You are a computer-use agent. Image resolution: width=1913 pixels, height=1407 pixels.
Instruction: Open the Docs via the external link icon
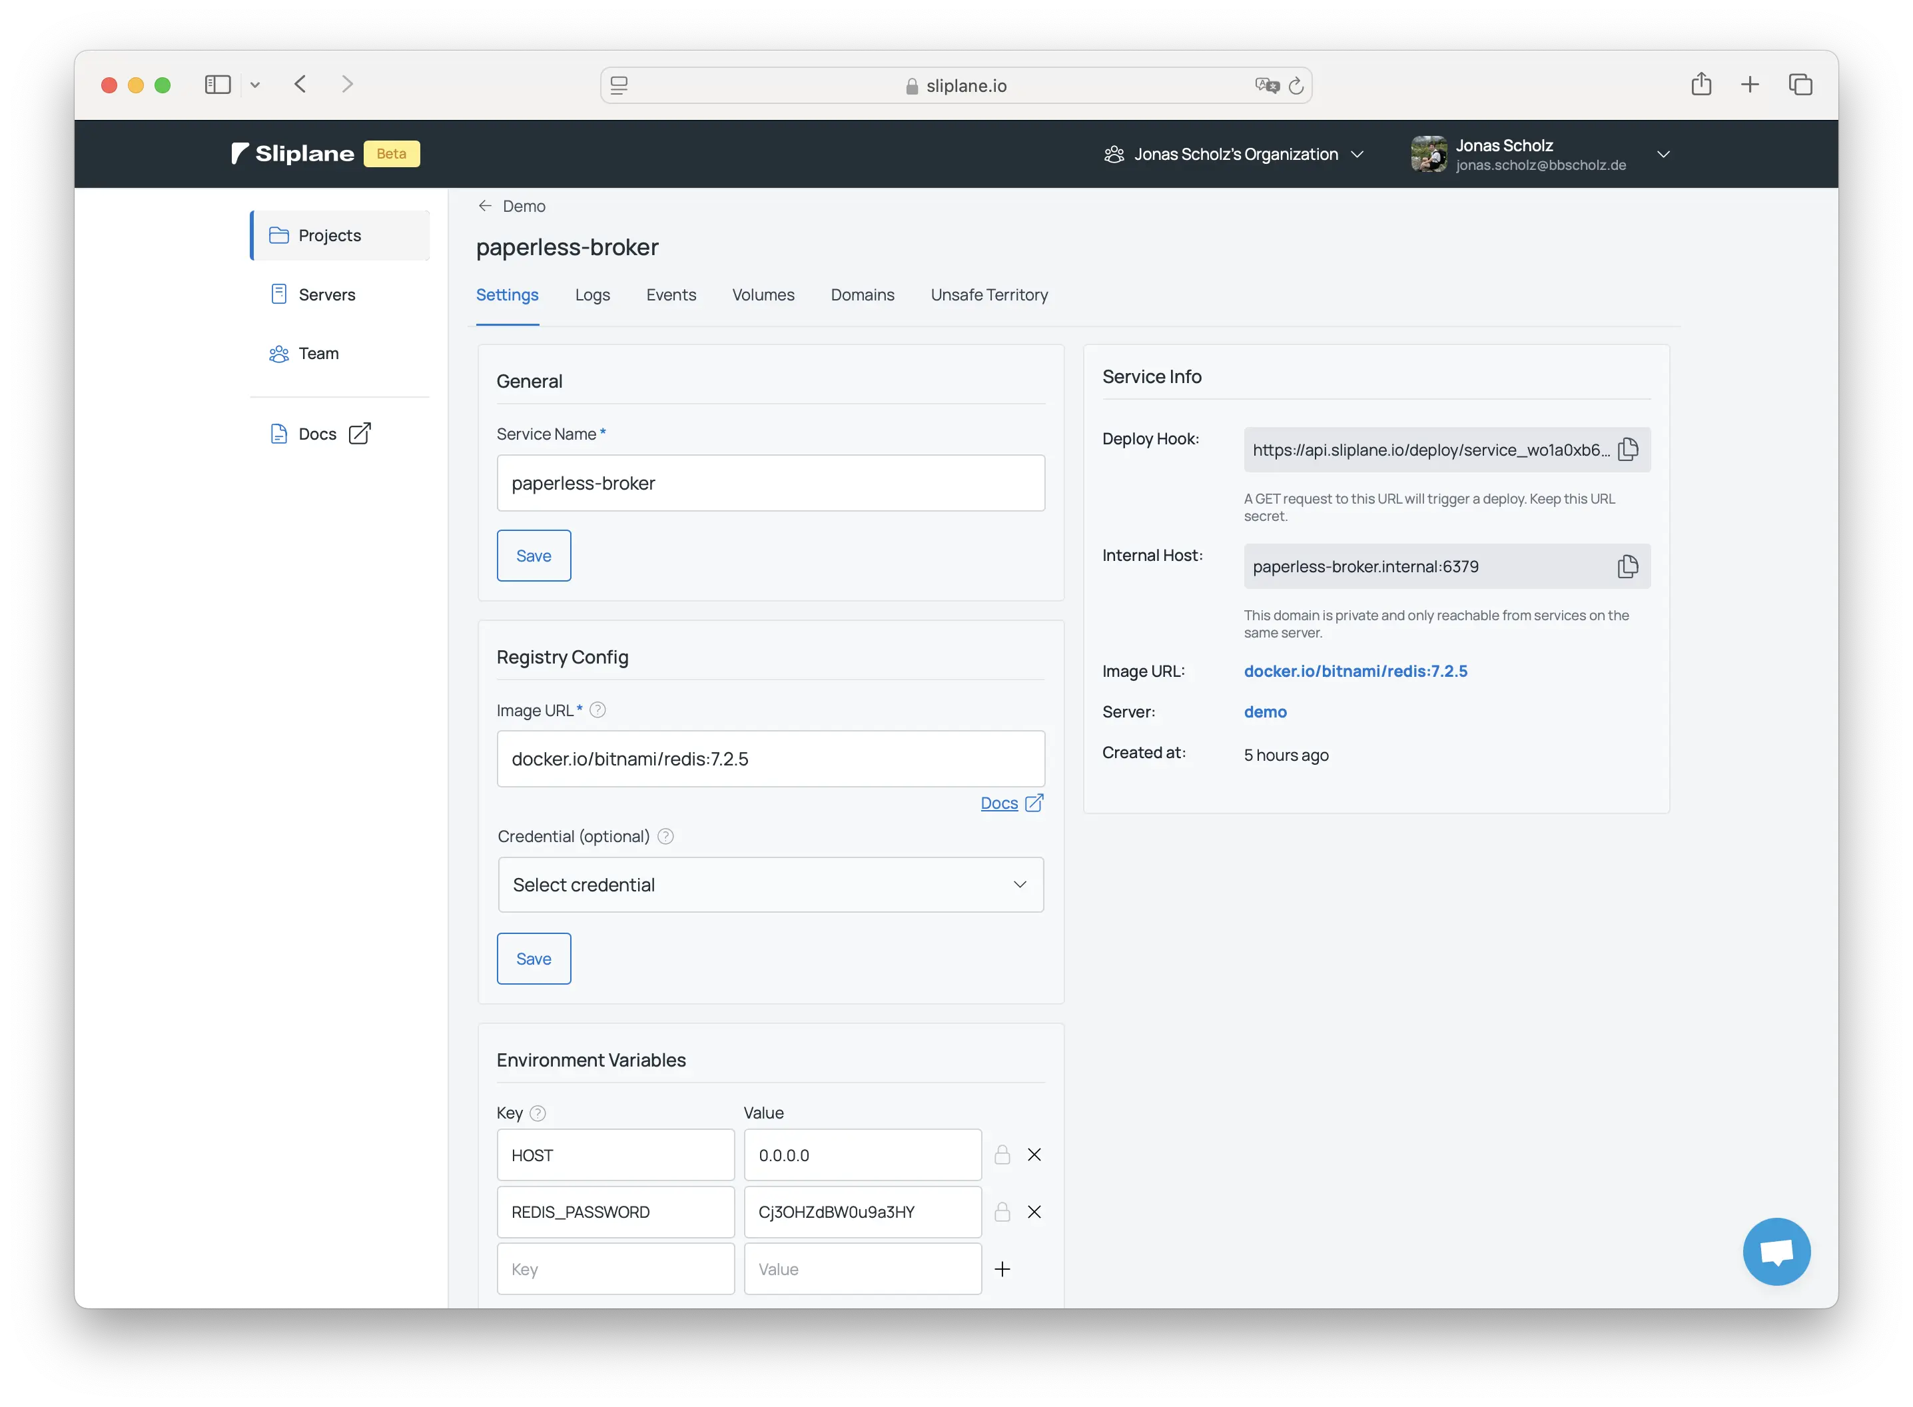(361, 434)
